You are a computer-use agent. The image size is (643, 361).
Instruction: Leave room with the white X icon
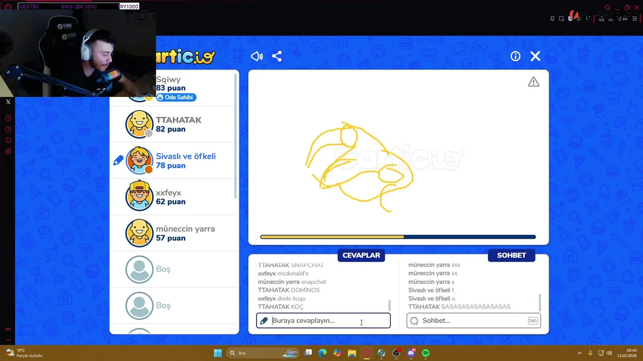coord(535,56)
